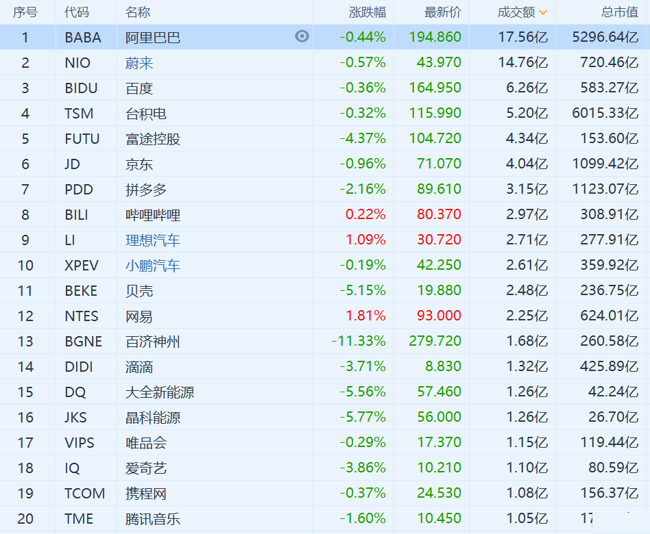The height and width of the screenshot is (534, 650).
Task: Click the eye icon in the 阿里巴巴 row
Action: 302,36
